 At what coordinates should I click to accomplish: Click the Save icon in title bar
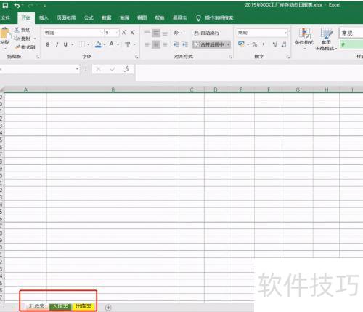[5, 5]
